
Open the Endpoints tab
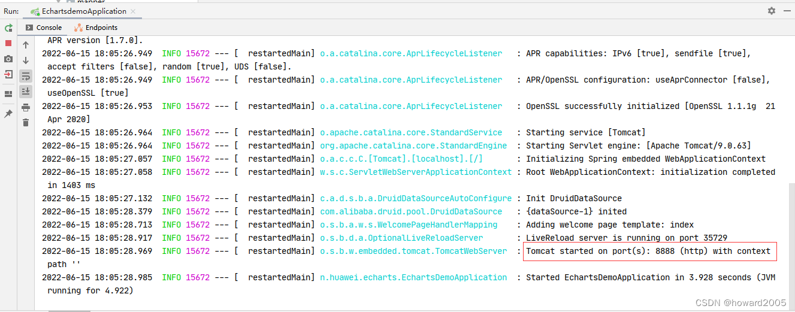coord(96,28)
